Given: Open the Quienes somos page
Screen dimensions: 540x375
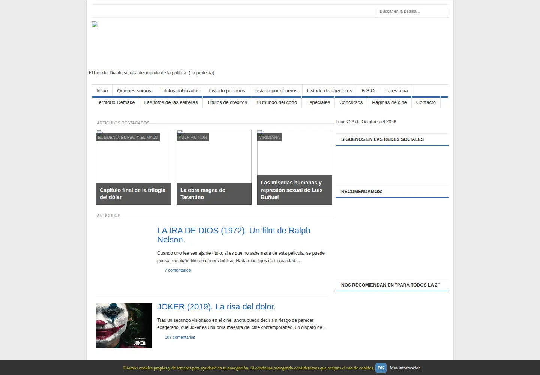Looking at the screenshot, I should point(134,91).
